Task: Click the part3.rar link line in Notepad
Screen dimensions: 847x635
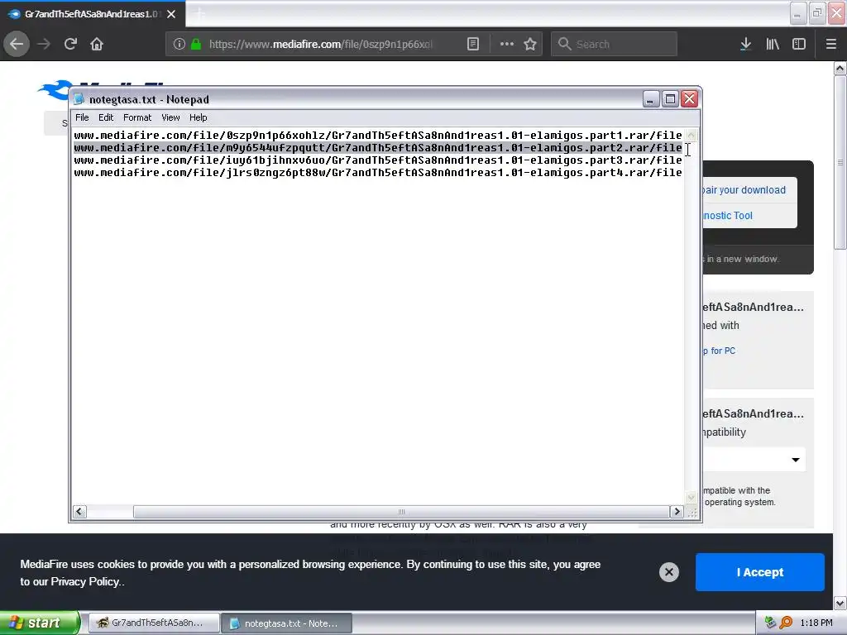Action: [x=377, y=160]
